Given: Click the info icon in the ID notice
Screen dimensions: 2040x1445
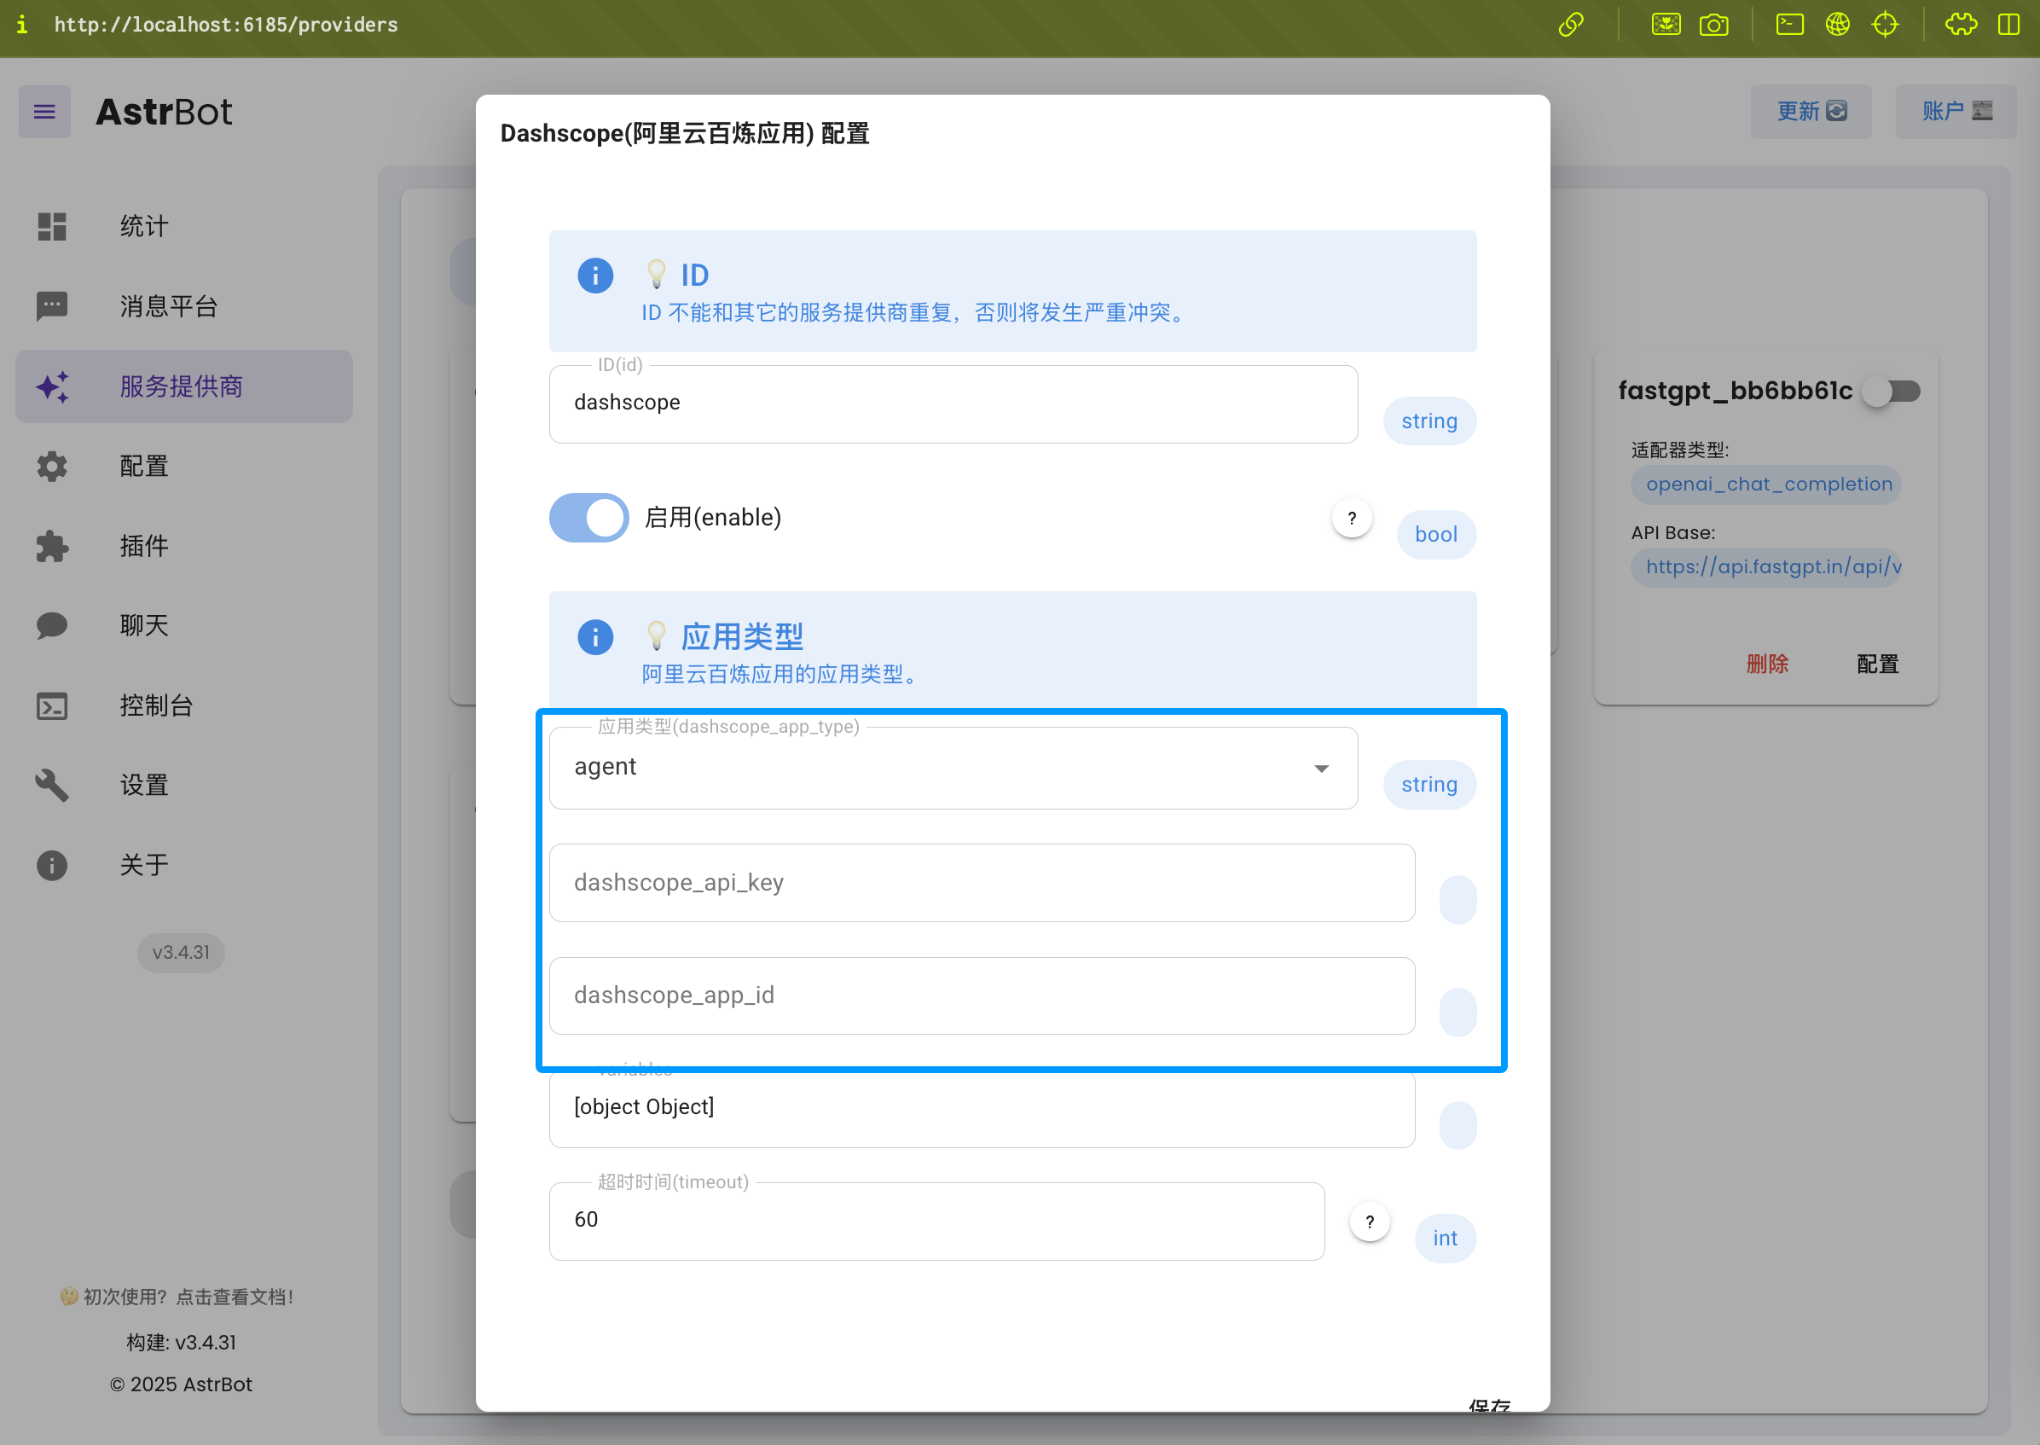Looking at the screenshot, I should click(595, 276).
